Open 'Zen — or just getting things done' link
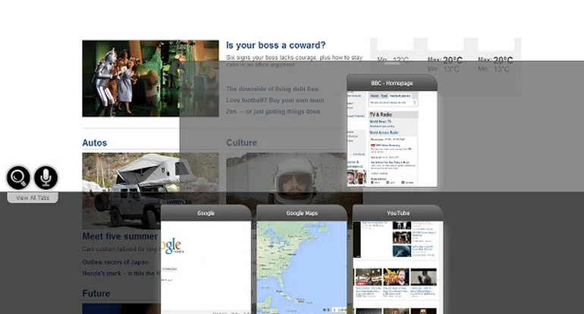The image size is (584, 314). (273, 111)
